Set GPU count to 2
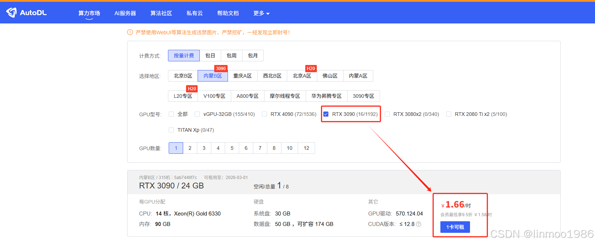 [190, 148]
